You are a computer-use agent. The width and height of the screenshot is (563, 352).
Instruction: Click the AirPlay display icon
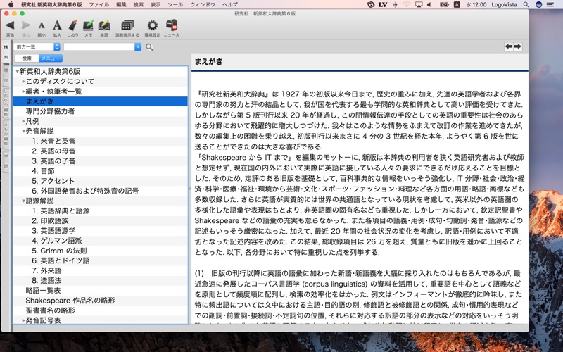pyautogui.click(x=419, y=5)
